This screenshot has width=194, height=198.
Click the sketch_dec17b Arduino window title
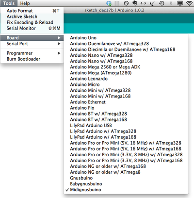pyautogui.click(x=114, y=10)
